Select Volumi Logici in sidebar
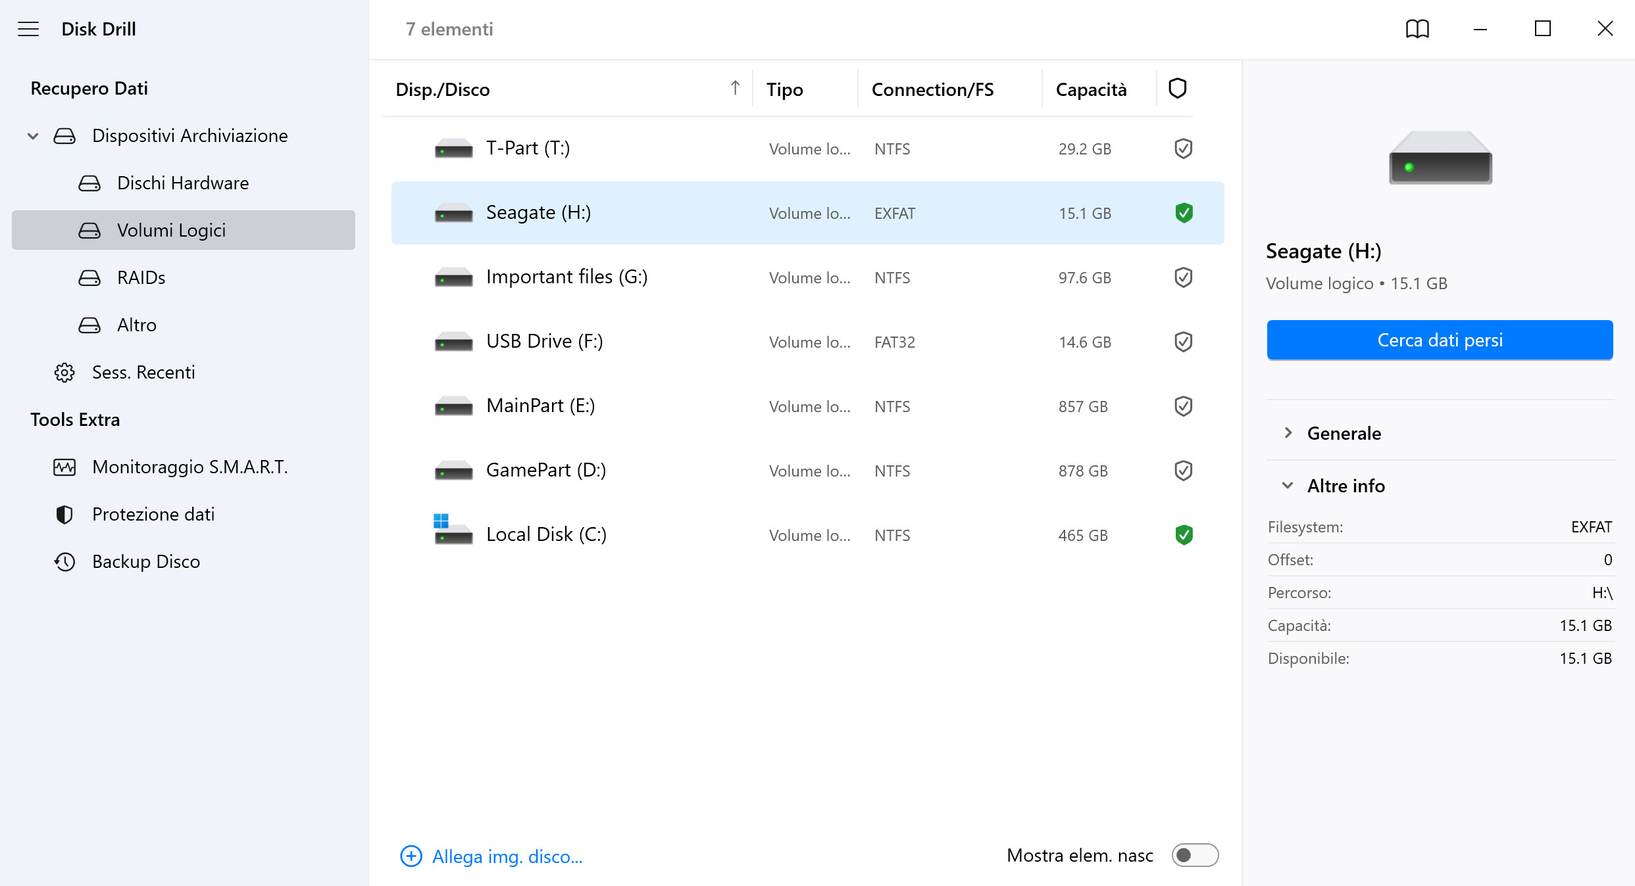The image size is (1635, 886). pyautogui.click(x=184, y=230)
